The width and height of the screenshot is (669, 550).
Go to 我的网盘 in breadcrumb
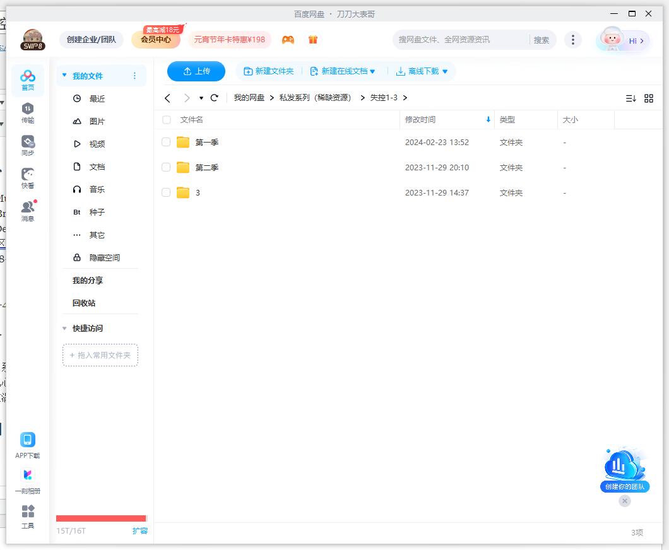pyautogui.click(x=249, y=98)
